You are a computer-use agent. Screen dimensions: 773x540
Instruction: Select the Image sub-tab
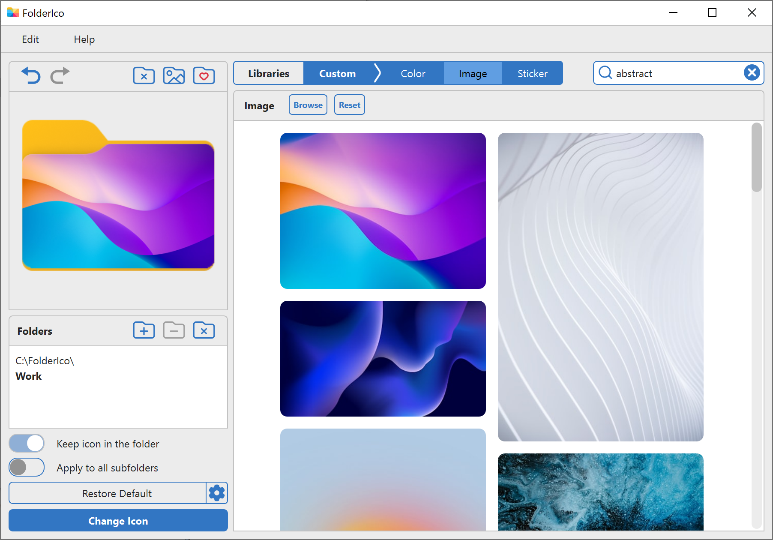(x=473, y=73)
